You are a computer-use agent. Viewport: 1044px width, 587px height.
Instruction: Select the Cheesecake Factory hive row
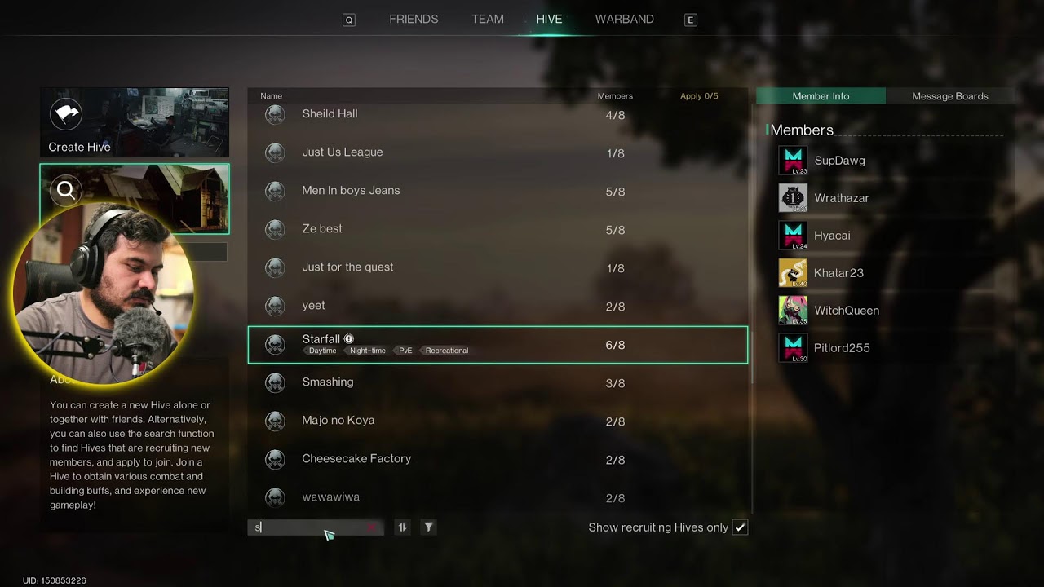[498, 459]
